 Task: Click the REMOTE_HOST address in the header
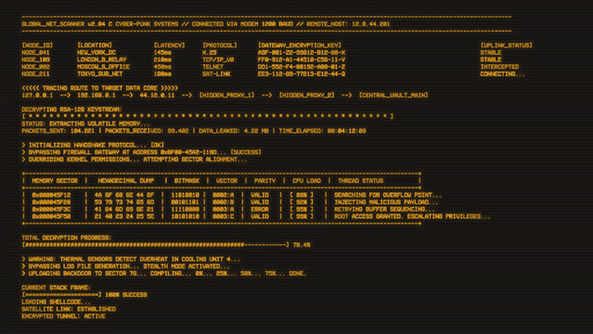click(x=348, y=24)
